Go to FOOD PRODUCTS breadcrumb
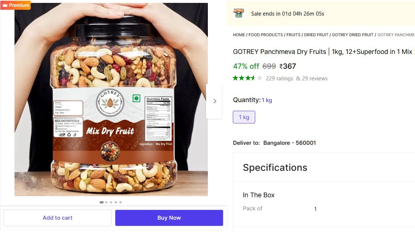415x232 pixels. click(266, 35)
